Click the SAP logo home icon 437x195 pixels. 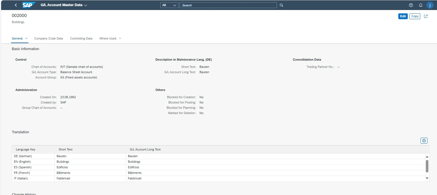[28, 5]
